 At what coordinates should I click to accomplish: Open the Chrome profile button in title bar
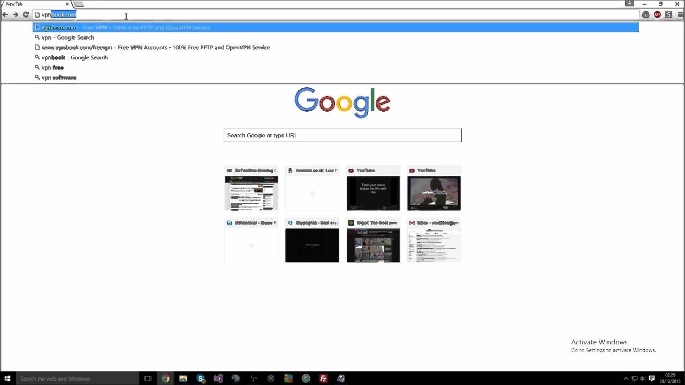pos(629,4)
